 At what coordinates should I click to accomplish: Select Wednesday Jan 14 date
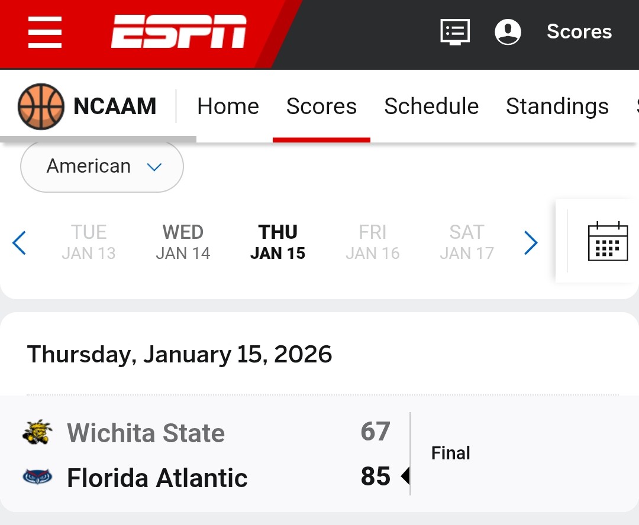(183, 242)
